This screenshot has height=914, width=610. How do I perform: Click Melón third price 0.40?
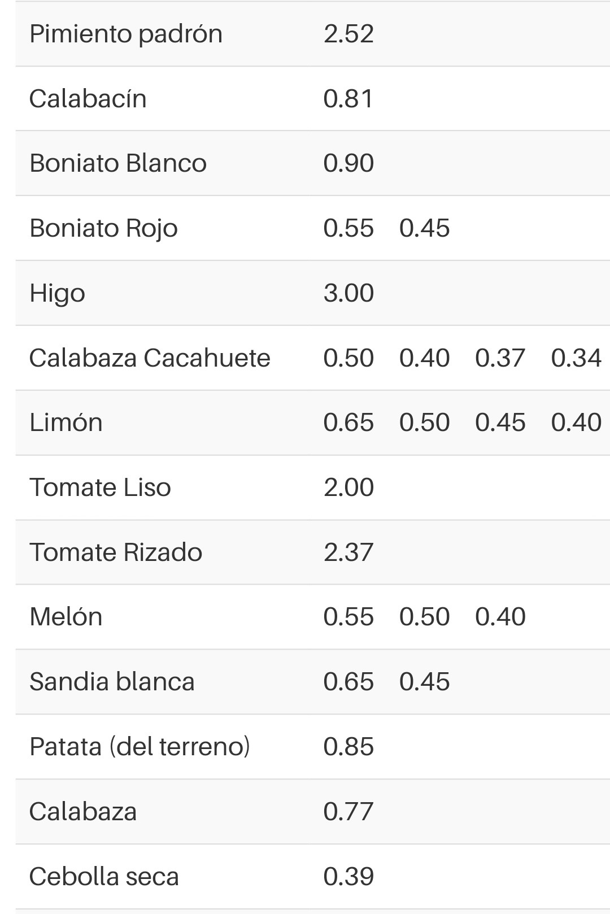coord(500,617)
